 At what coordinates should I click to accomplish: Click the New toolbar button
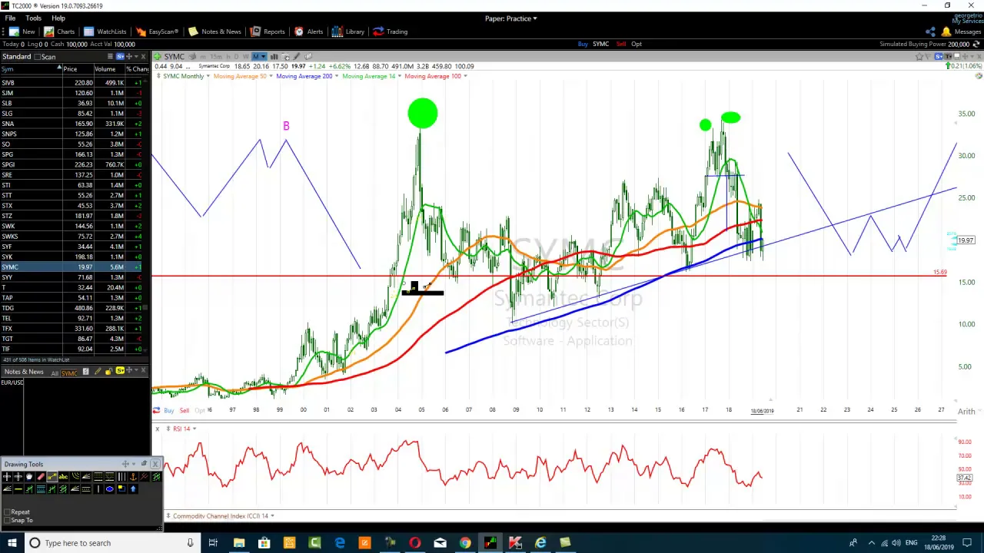pos(22,31)
